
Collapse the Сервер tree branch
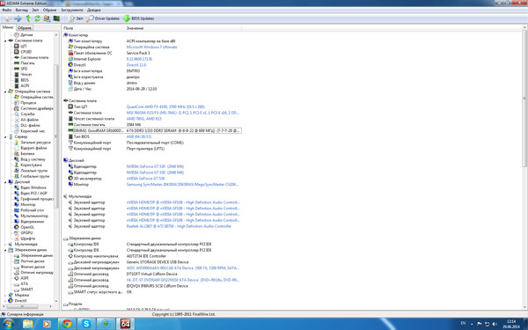point(5,136)
